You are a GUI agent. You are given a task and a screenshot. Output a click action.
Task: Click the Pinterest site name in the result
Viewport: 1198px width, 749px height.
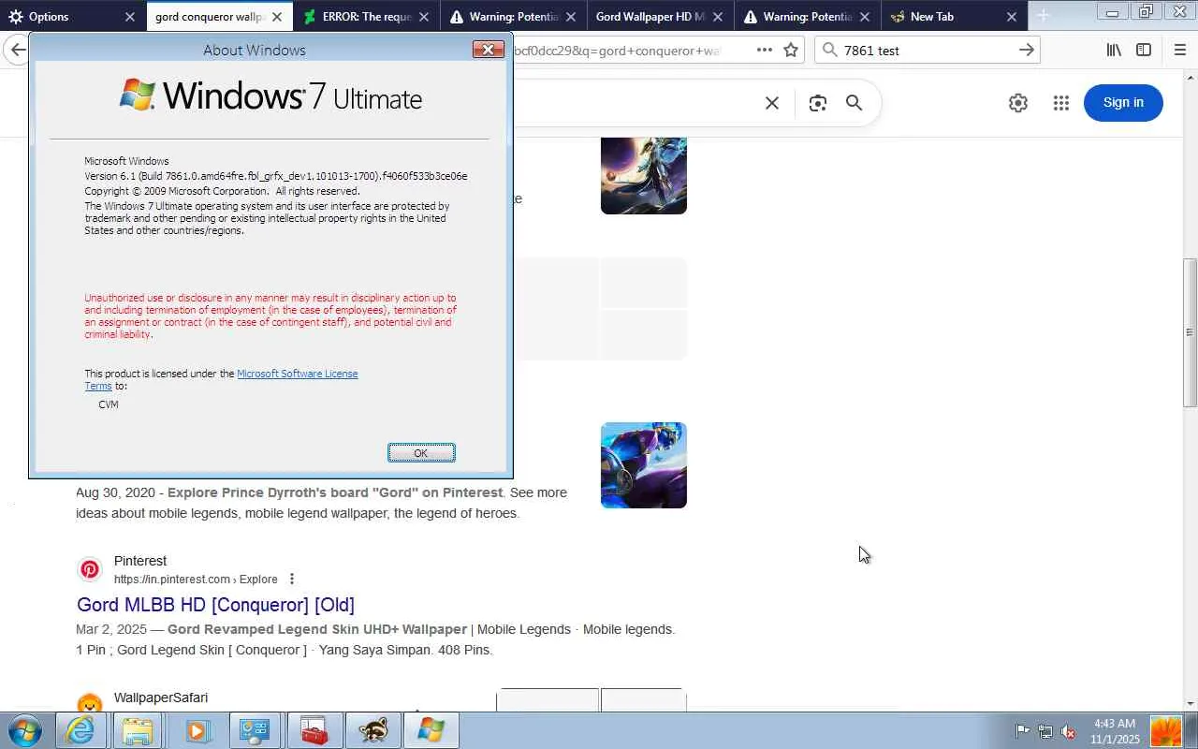(140, 561)
